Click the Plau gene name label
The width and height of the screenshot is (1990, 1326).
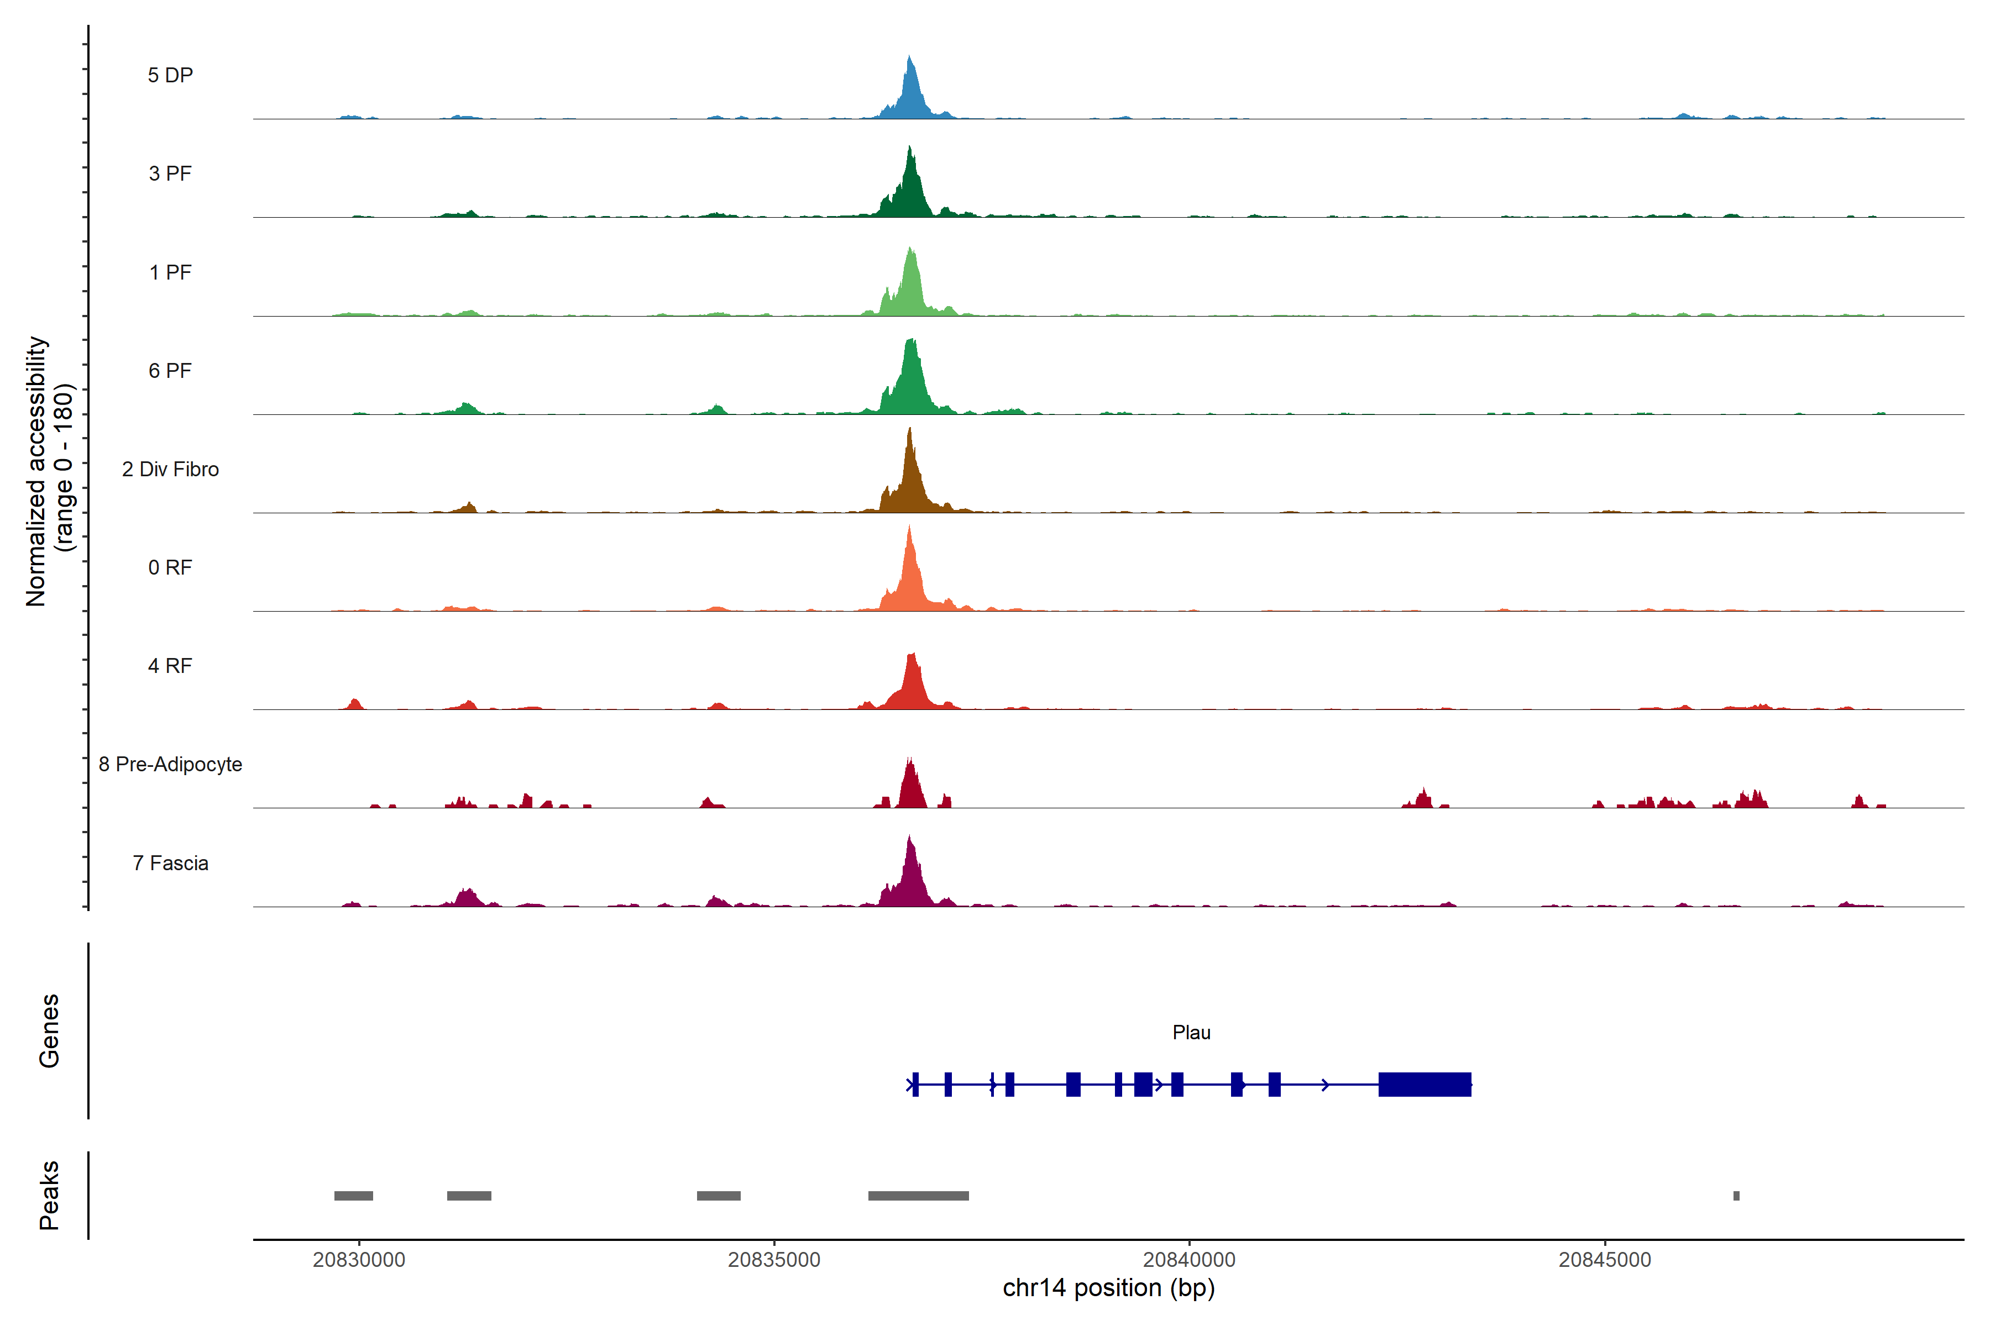pyautogui.click(x=1191, y=1033)
